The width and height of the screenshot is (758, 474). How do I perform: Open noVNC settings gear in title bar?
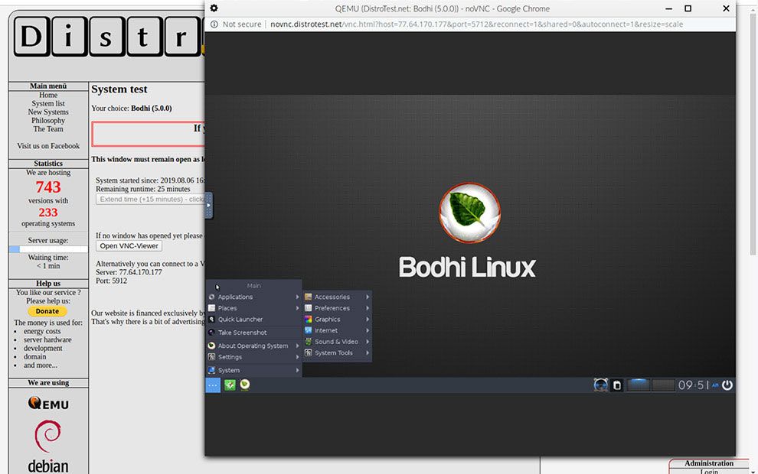[x=214, y=8]
